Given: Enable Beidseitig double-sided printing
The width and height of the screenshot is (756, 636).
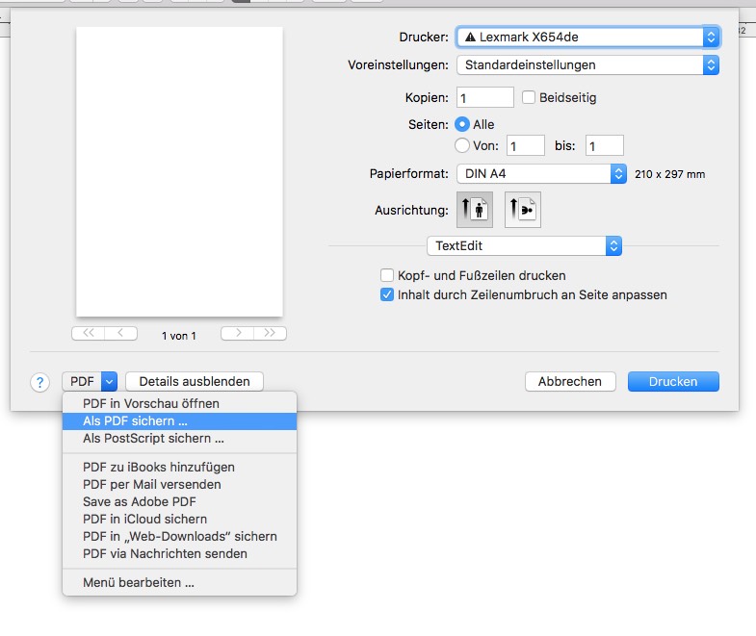Looking at the screenshot, I should coord(529,97).
